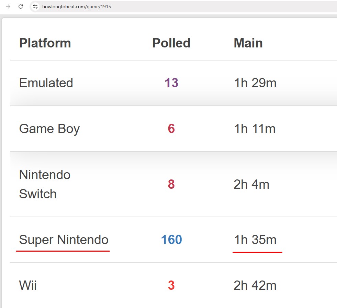Reload the page with refresh icon
Viewport: 337px width, 308px height.
[21, 7]
